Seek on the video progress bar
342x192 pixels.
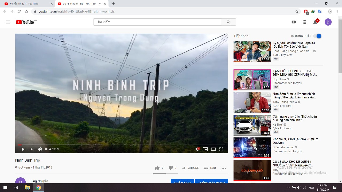[x=122, y=145]
